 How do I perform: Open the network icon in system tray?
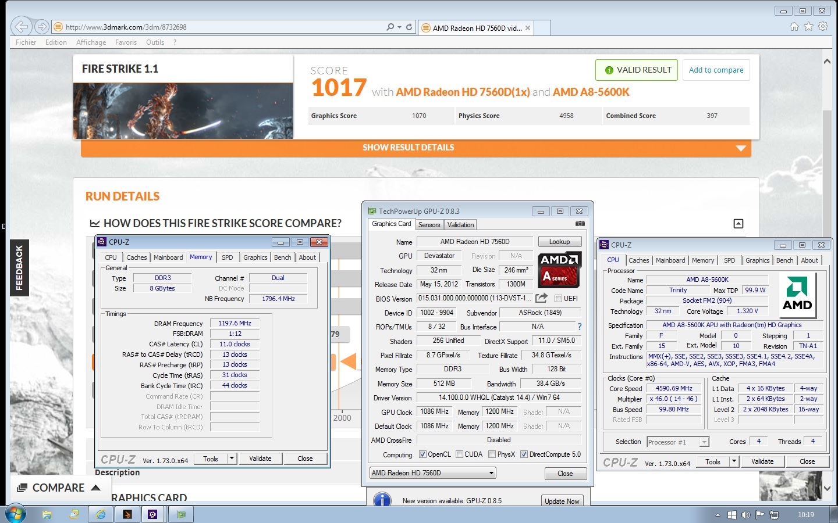(x=774, y=515)
